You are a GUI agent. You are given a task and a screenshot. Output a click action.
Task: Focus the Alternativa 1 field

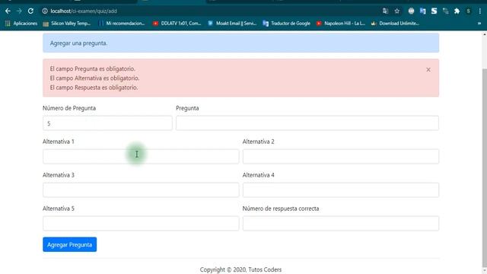(x=141, y=157)
